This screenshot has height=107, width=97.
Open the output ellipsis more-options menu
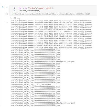click(7, 23)
